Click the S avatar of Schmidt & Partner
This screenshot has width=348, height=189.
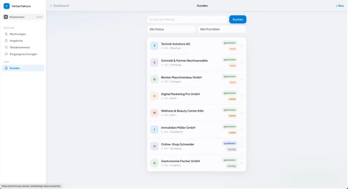click(154, 63)
